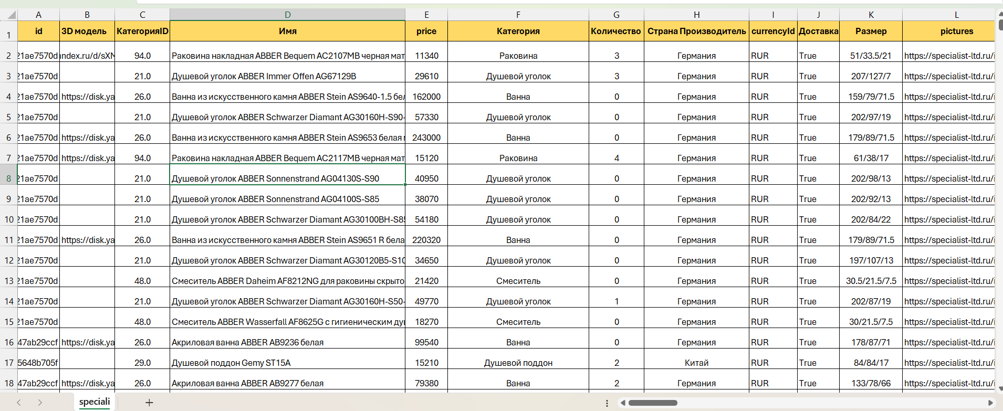Select column F header

(518, 15)
